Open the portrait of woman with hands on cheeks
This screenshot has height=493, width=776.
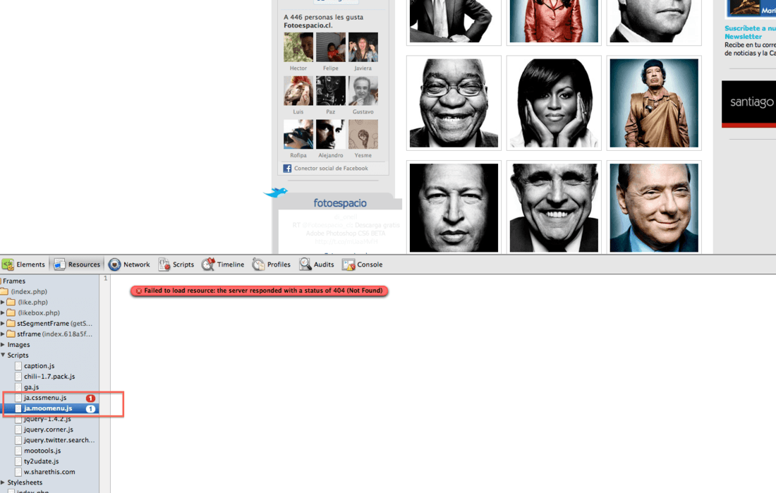[554, 103]
